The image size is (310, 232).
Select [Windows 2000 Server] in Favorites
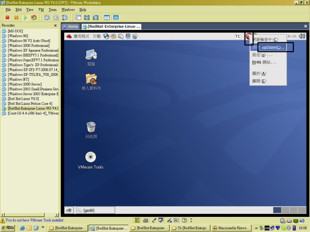coord(24,84)
